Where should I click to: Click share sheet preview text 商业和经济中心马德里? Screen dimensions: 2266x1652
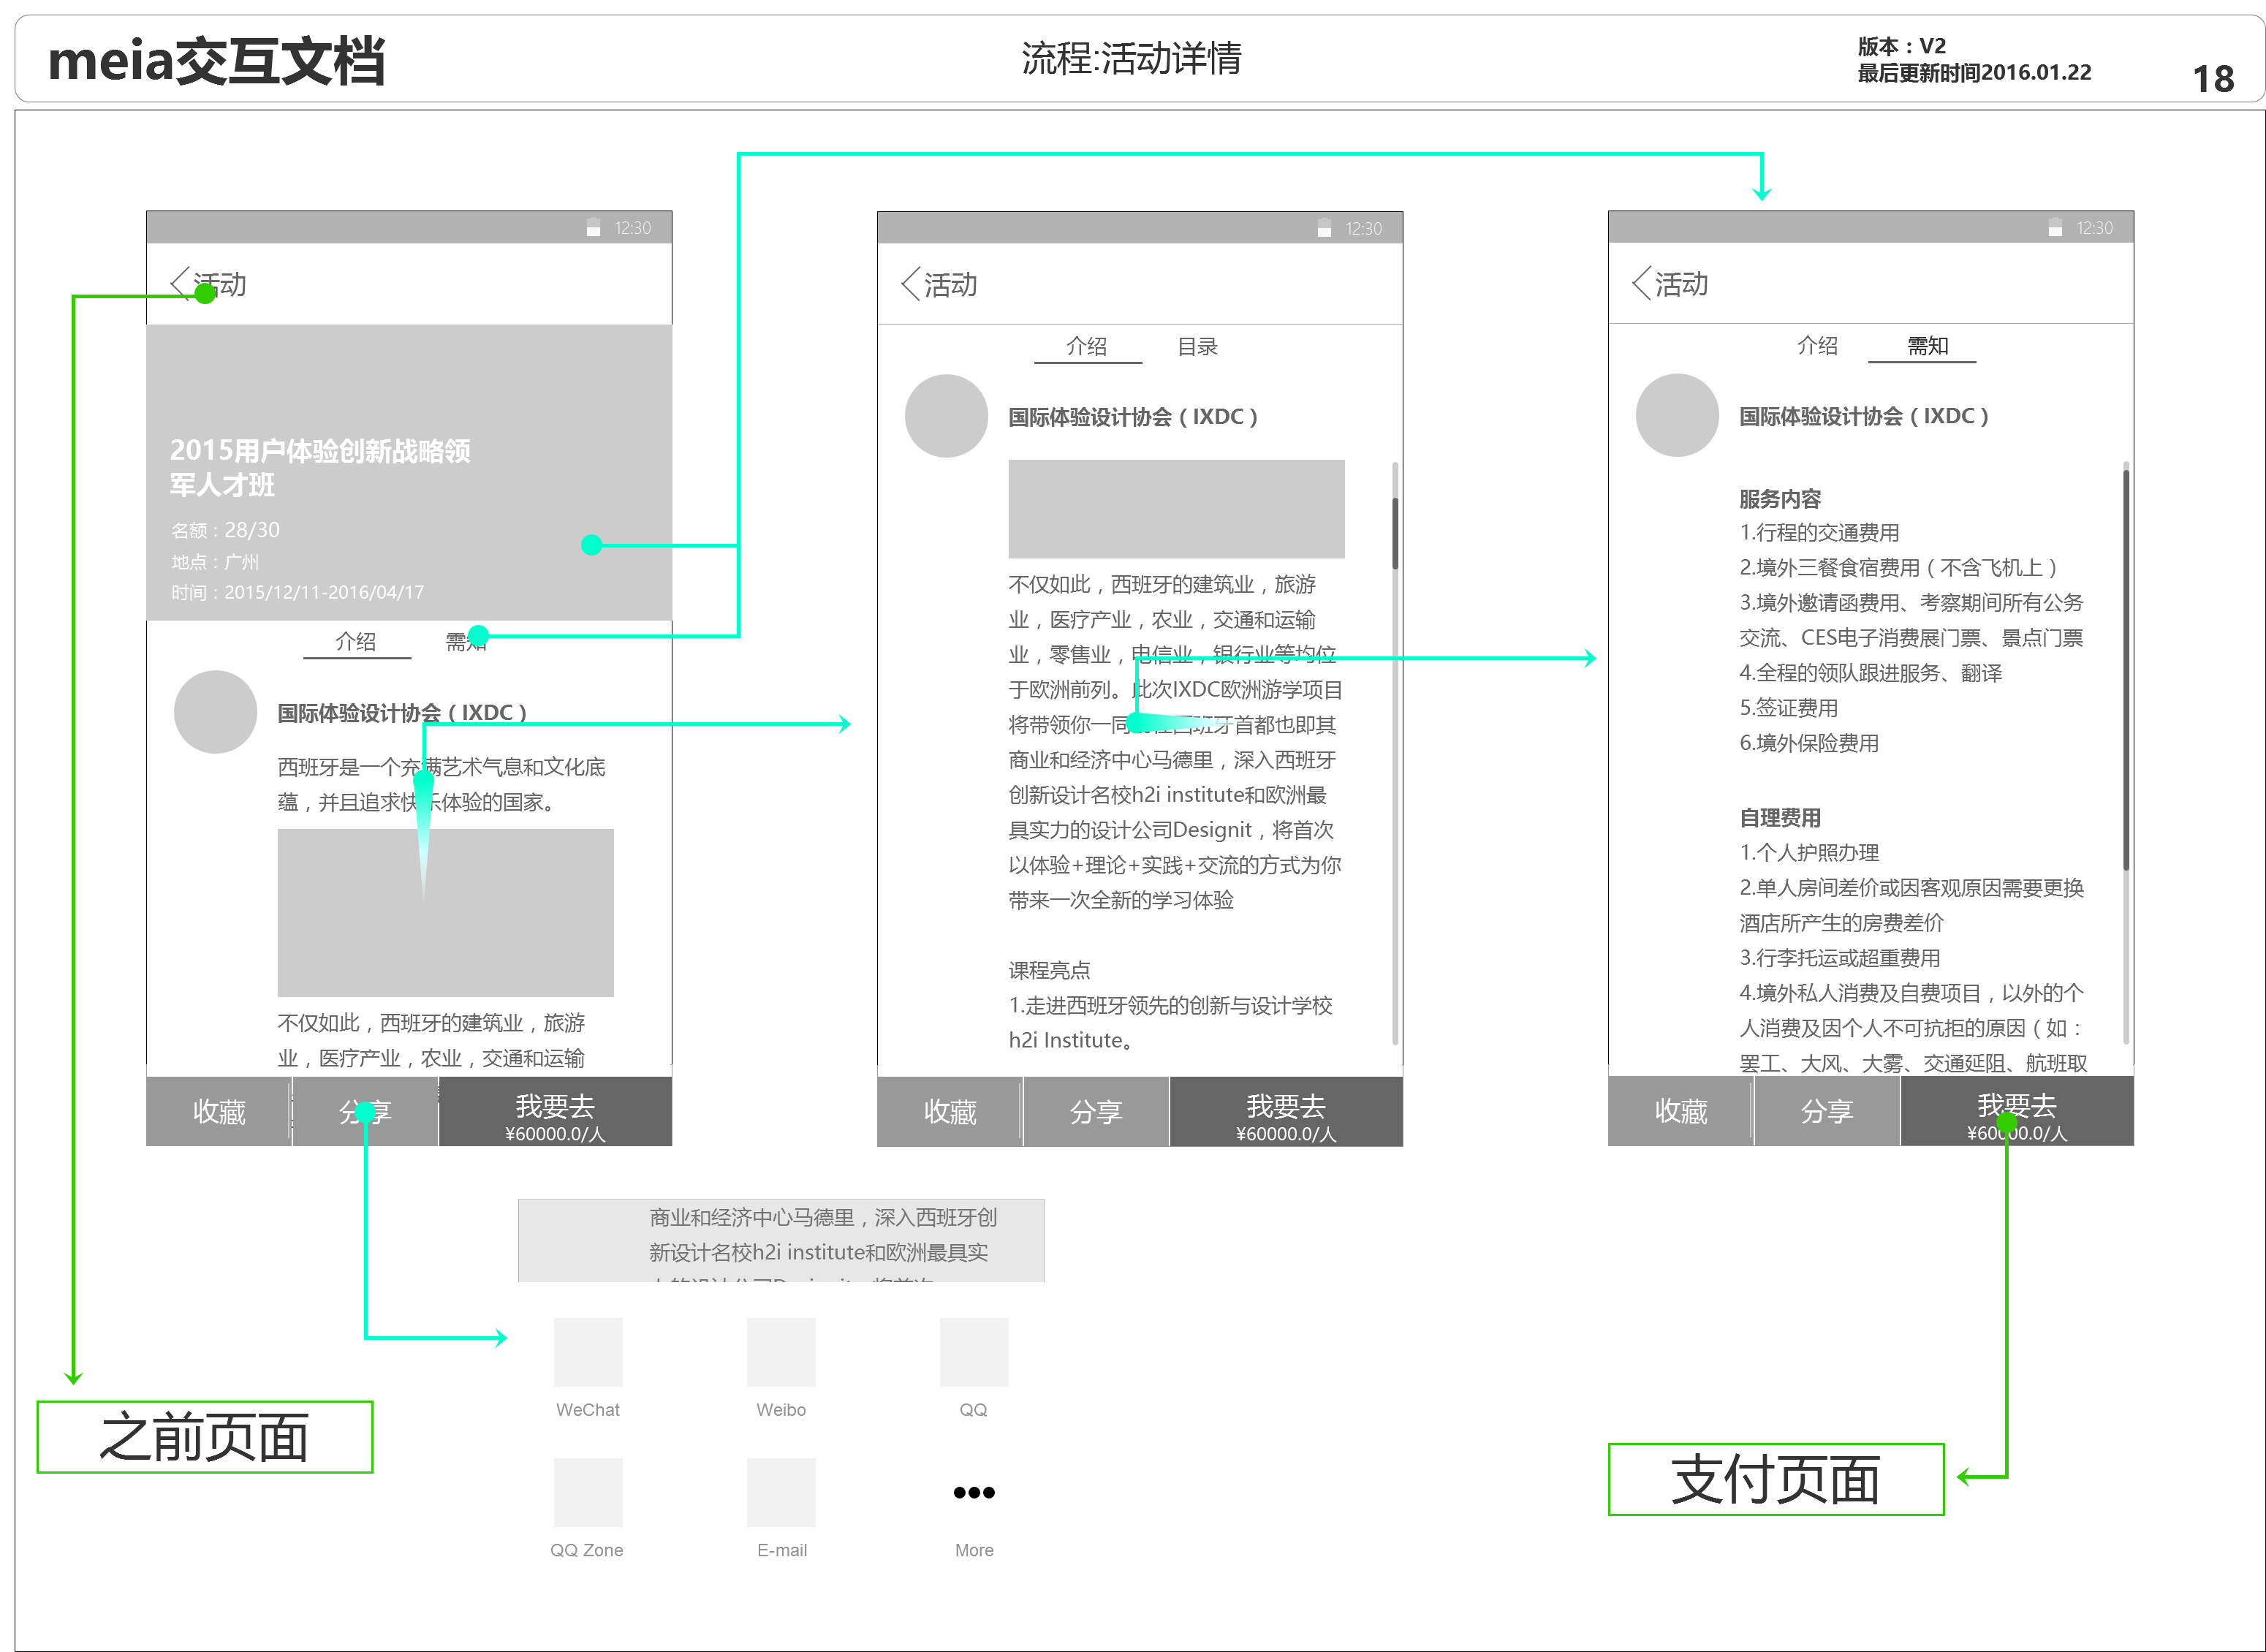[823, 1217]
